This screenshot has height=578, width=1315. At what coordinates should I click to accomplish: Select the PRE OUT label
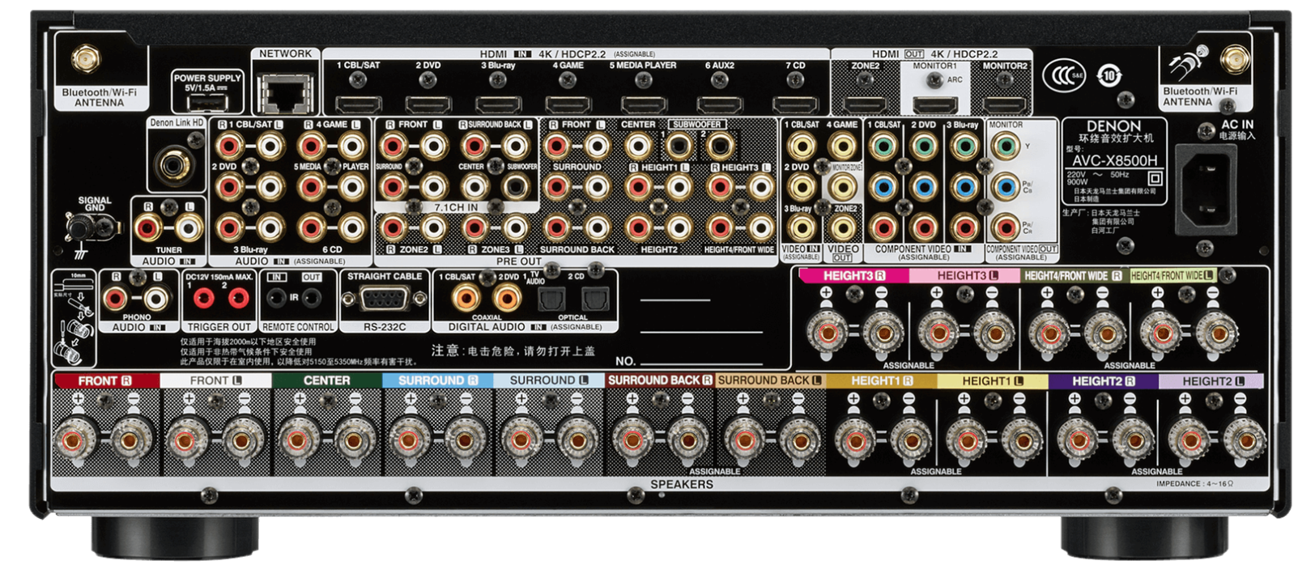tap(518, 261)
